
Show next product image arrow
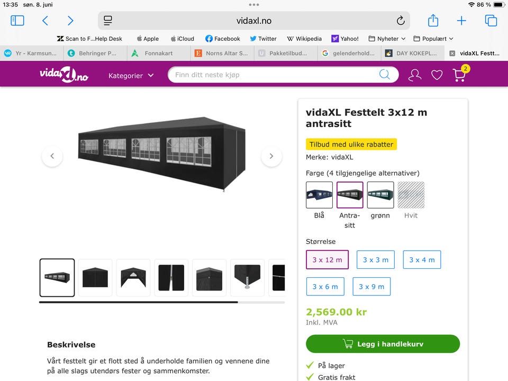pos(271,156)
